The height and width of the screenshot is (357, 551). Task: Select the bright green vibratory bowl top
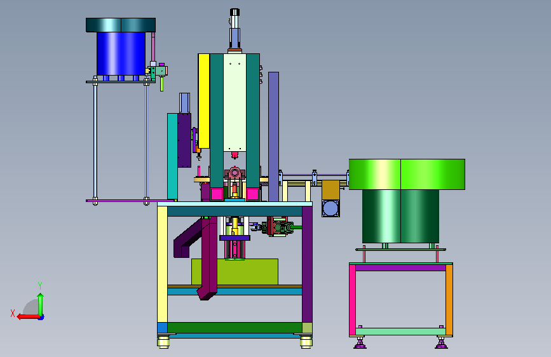407,174
